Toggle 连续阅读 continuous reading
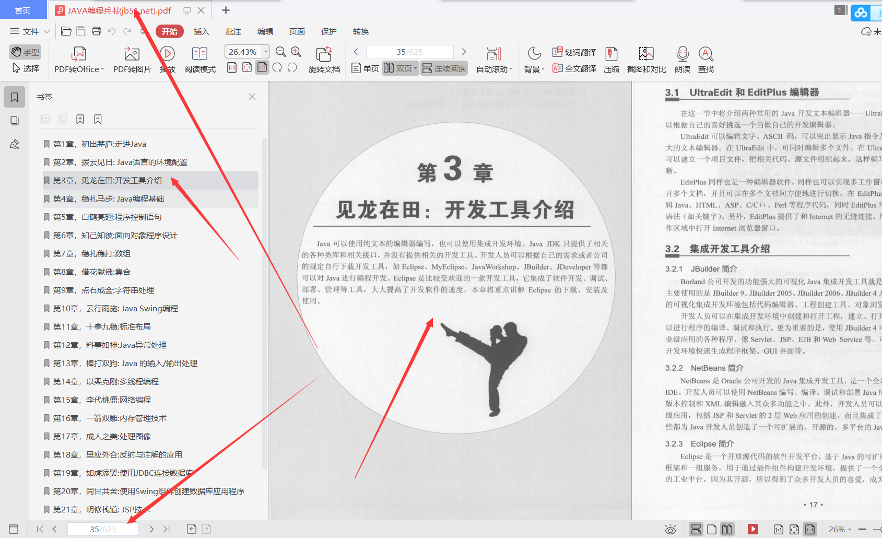 [444, 68]
